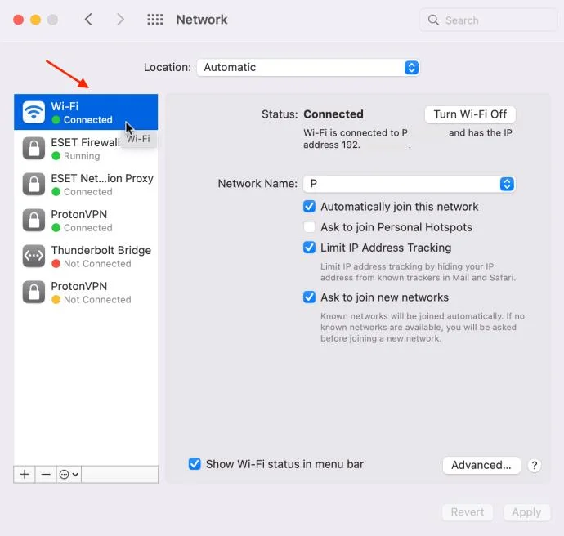Click the Wi-Fi is connected description text
This screenshot has height=536, width=564.
tap(408, 139)
